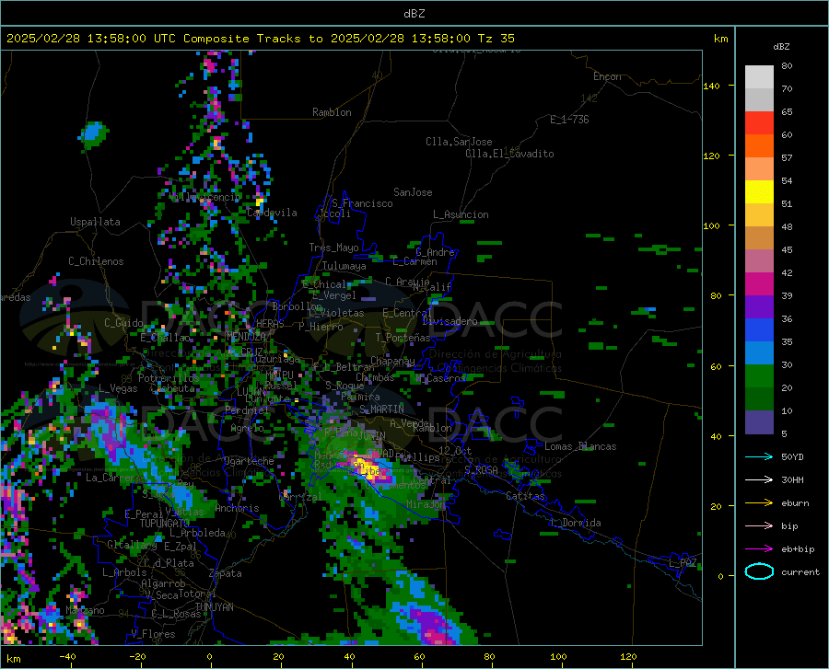Click the TUPUNGATO town label
This screenshot has height=669, width=829.
165,524
